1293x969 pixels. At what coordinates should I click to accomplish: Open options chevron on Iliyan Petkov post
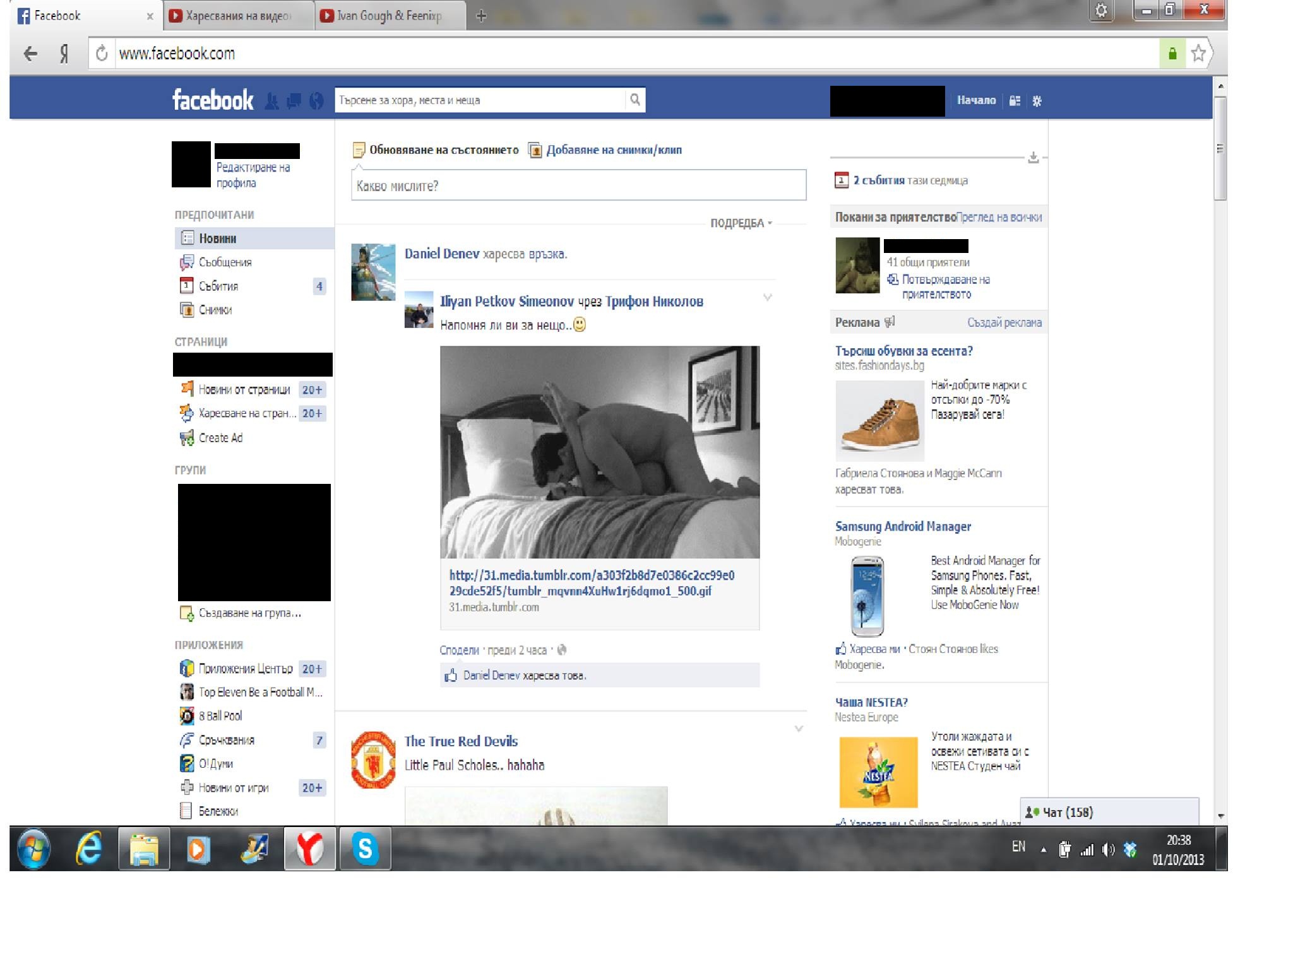click(768, 297)
